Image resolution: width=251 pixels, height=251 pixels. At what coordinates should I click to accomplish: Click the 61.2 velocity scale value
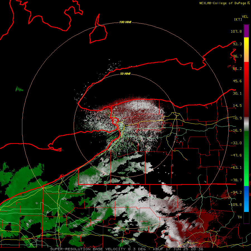coord(237,69)
